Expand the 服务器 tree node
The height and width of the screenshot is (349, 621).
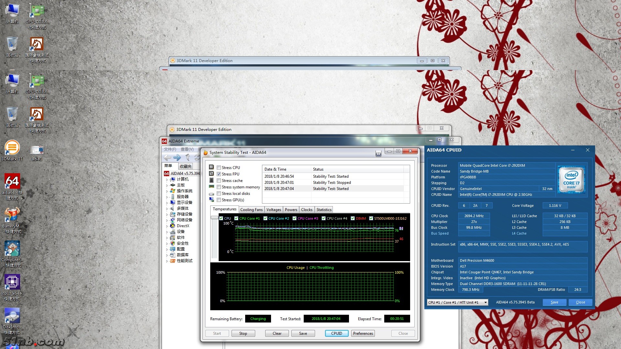click(x=167, y=197)
